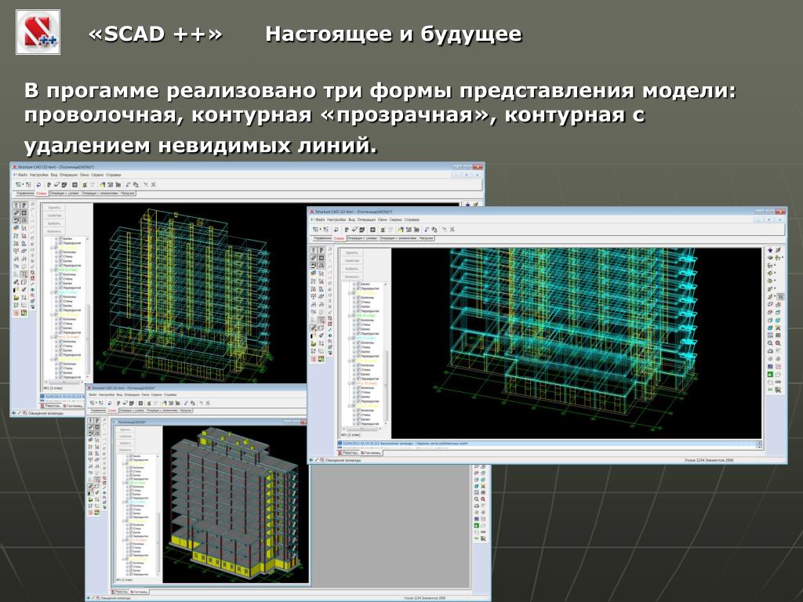803x602 pixels.
Task: Click yellow X icon in right window side toolbar
Action: [778, 328]
